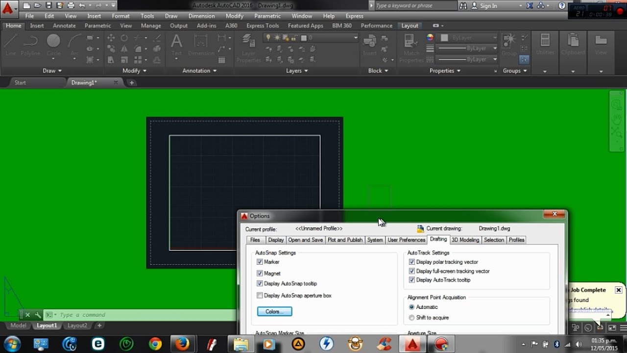Switch to the Selection tab in Options

[x=494, y=240]
